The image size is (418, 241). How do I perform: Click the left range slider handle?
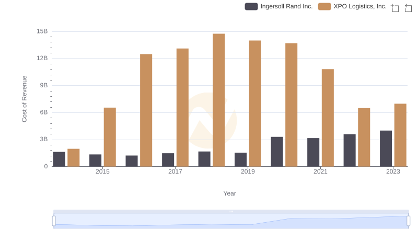pyautogui.click(x=54, y=221)
